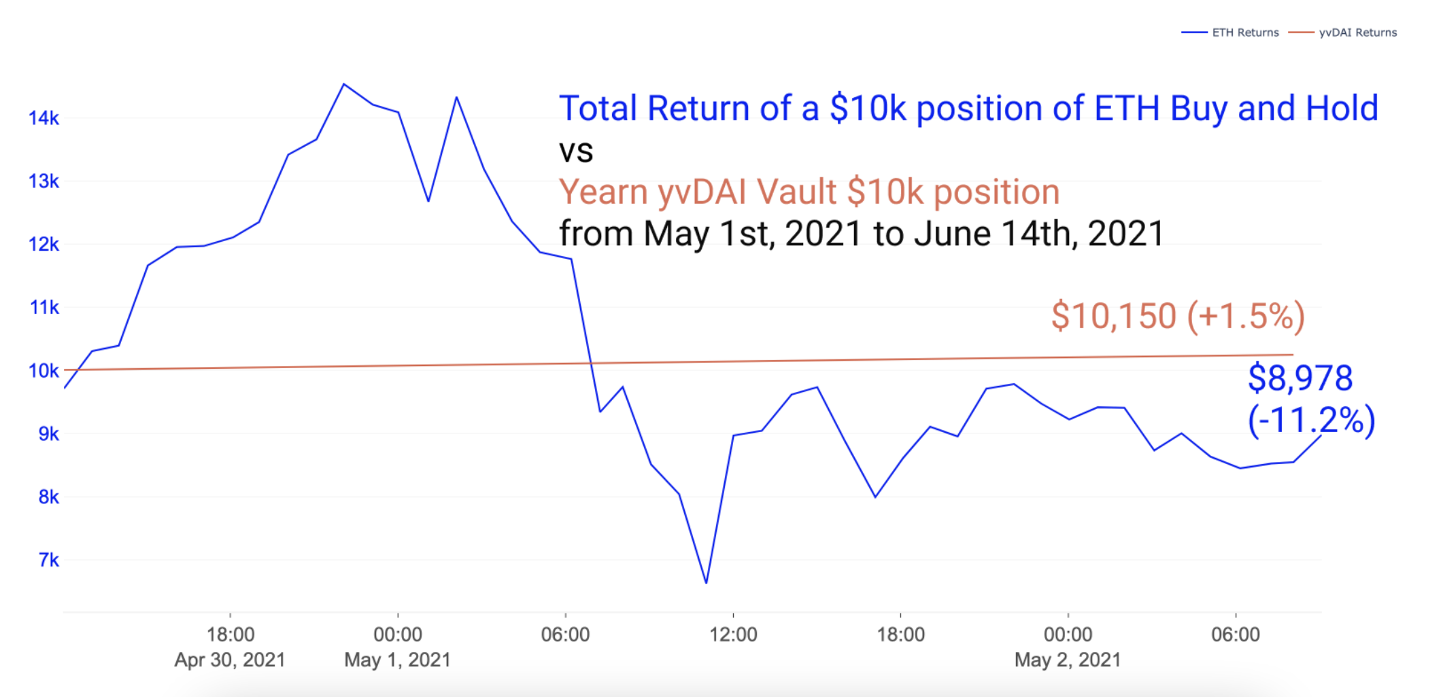This screenshot has height=697, width=1443.
Task: Click the Yearn yvDAI Vault $10k position text
Action: click(x=809, y=192)
